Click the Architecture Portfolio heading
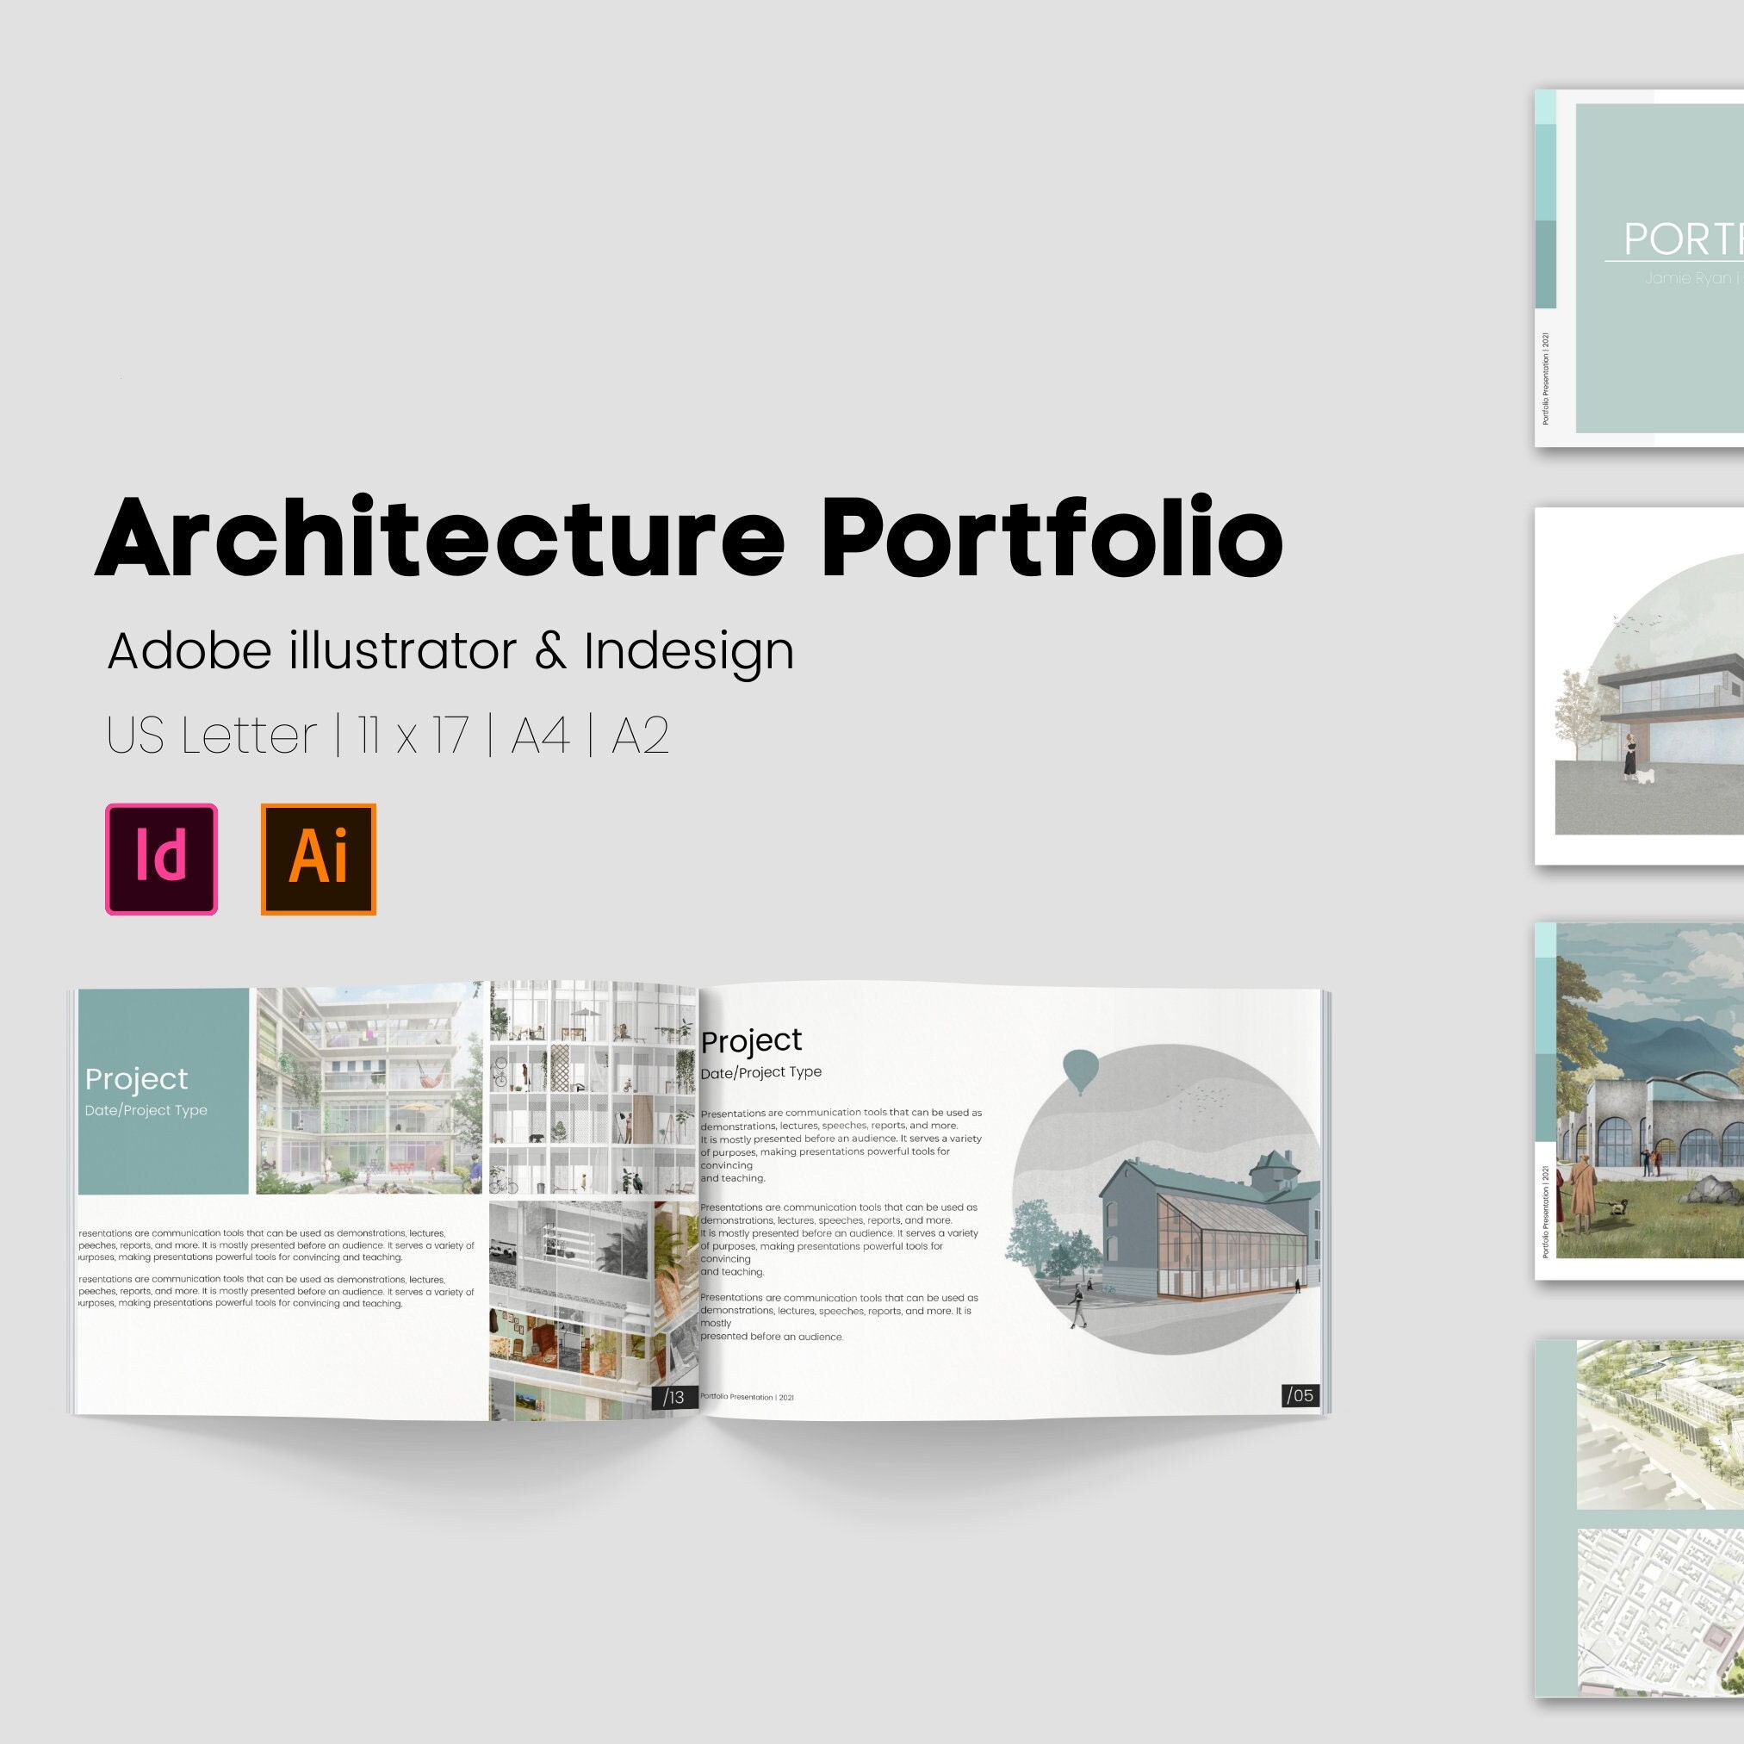1744x1744 pixels. point(689,538)
